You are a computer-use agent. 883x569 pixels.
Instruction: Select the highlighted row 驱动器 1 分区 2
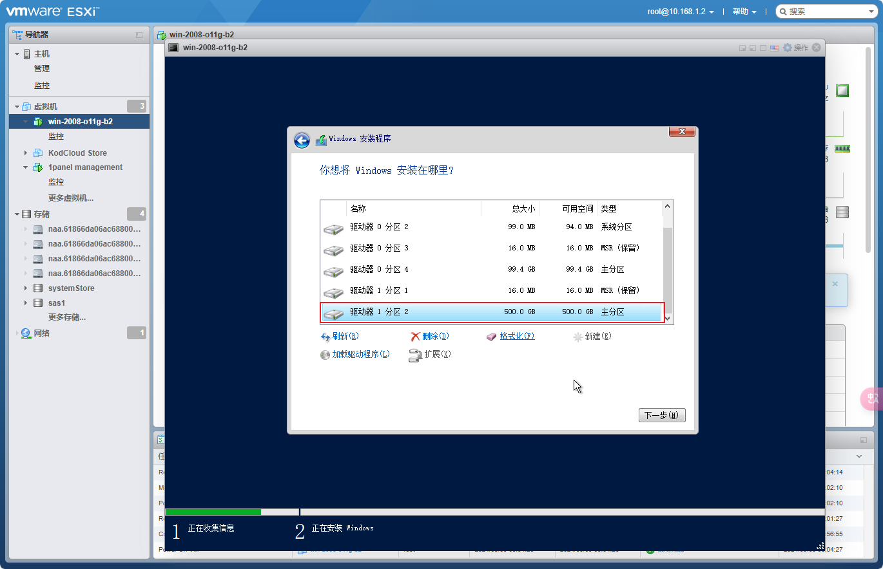pos(491,312)
